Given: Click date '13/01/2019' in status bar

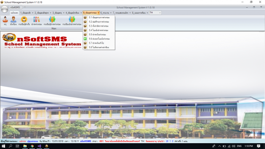Looking at the screenshot, I should [x=58, y=141].
